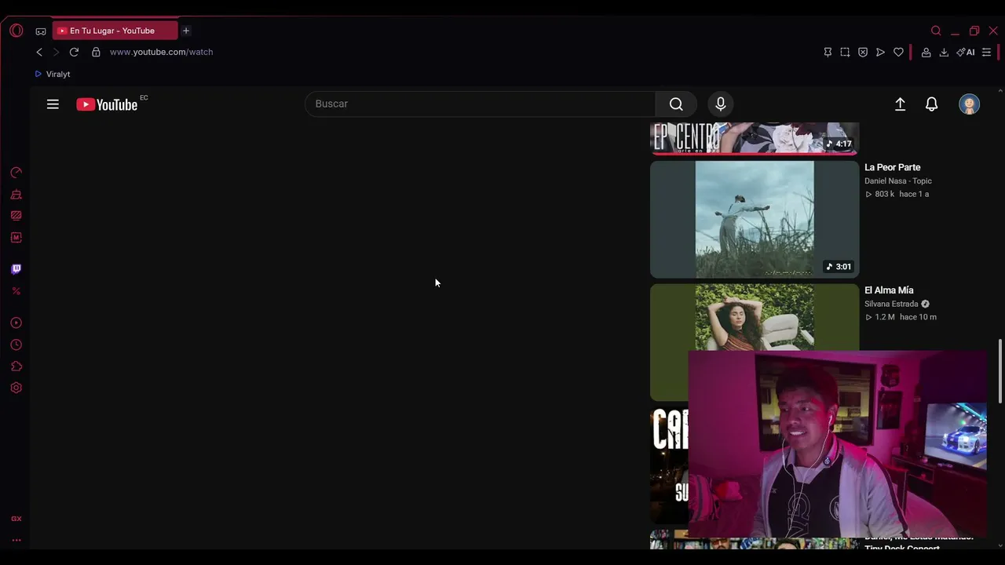The image size is (1005, 565).
Task: Open the El Alma Mía title
Action: click(x=889, y=290)
